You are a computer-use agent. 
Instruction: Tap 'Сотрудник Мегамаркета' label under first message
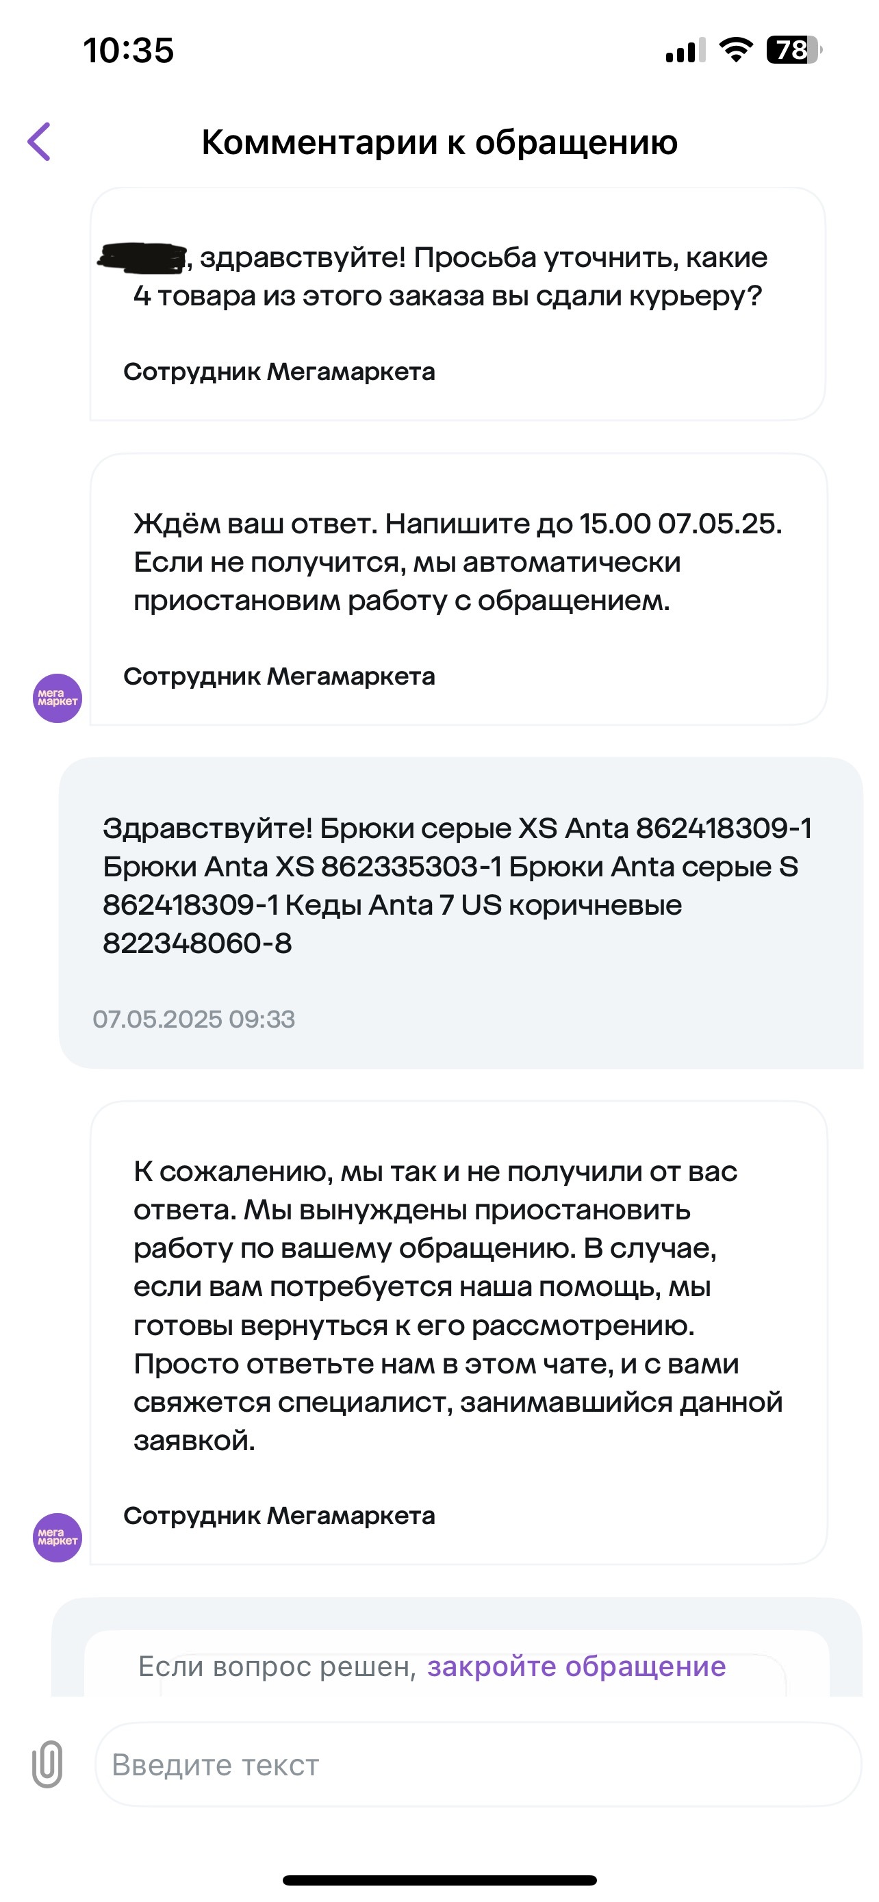pyautogui.click(x=279, y=371)
